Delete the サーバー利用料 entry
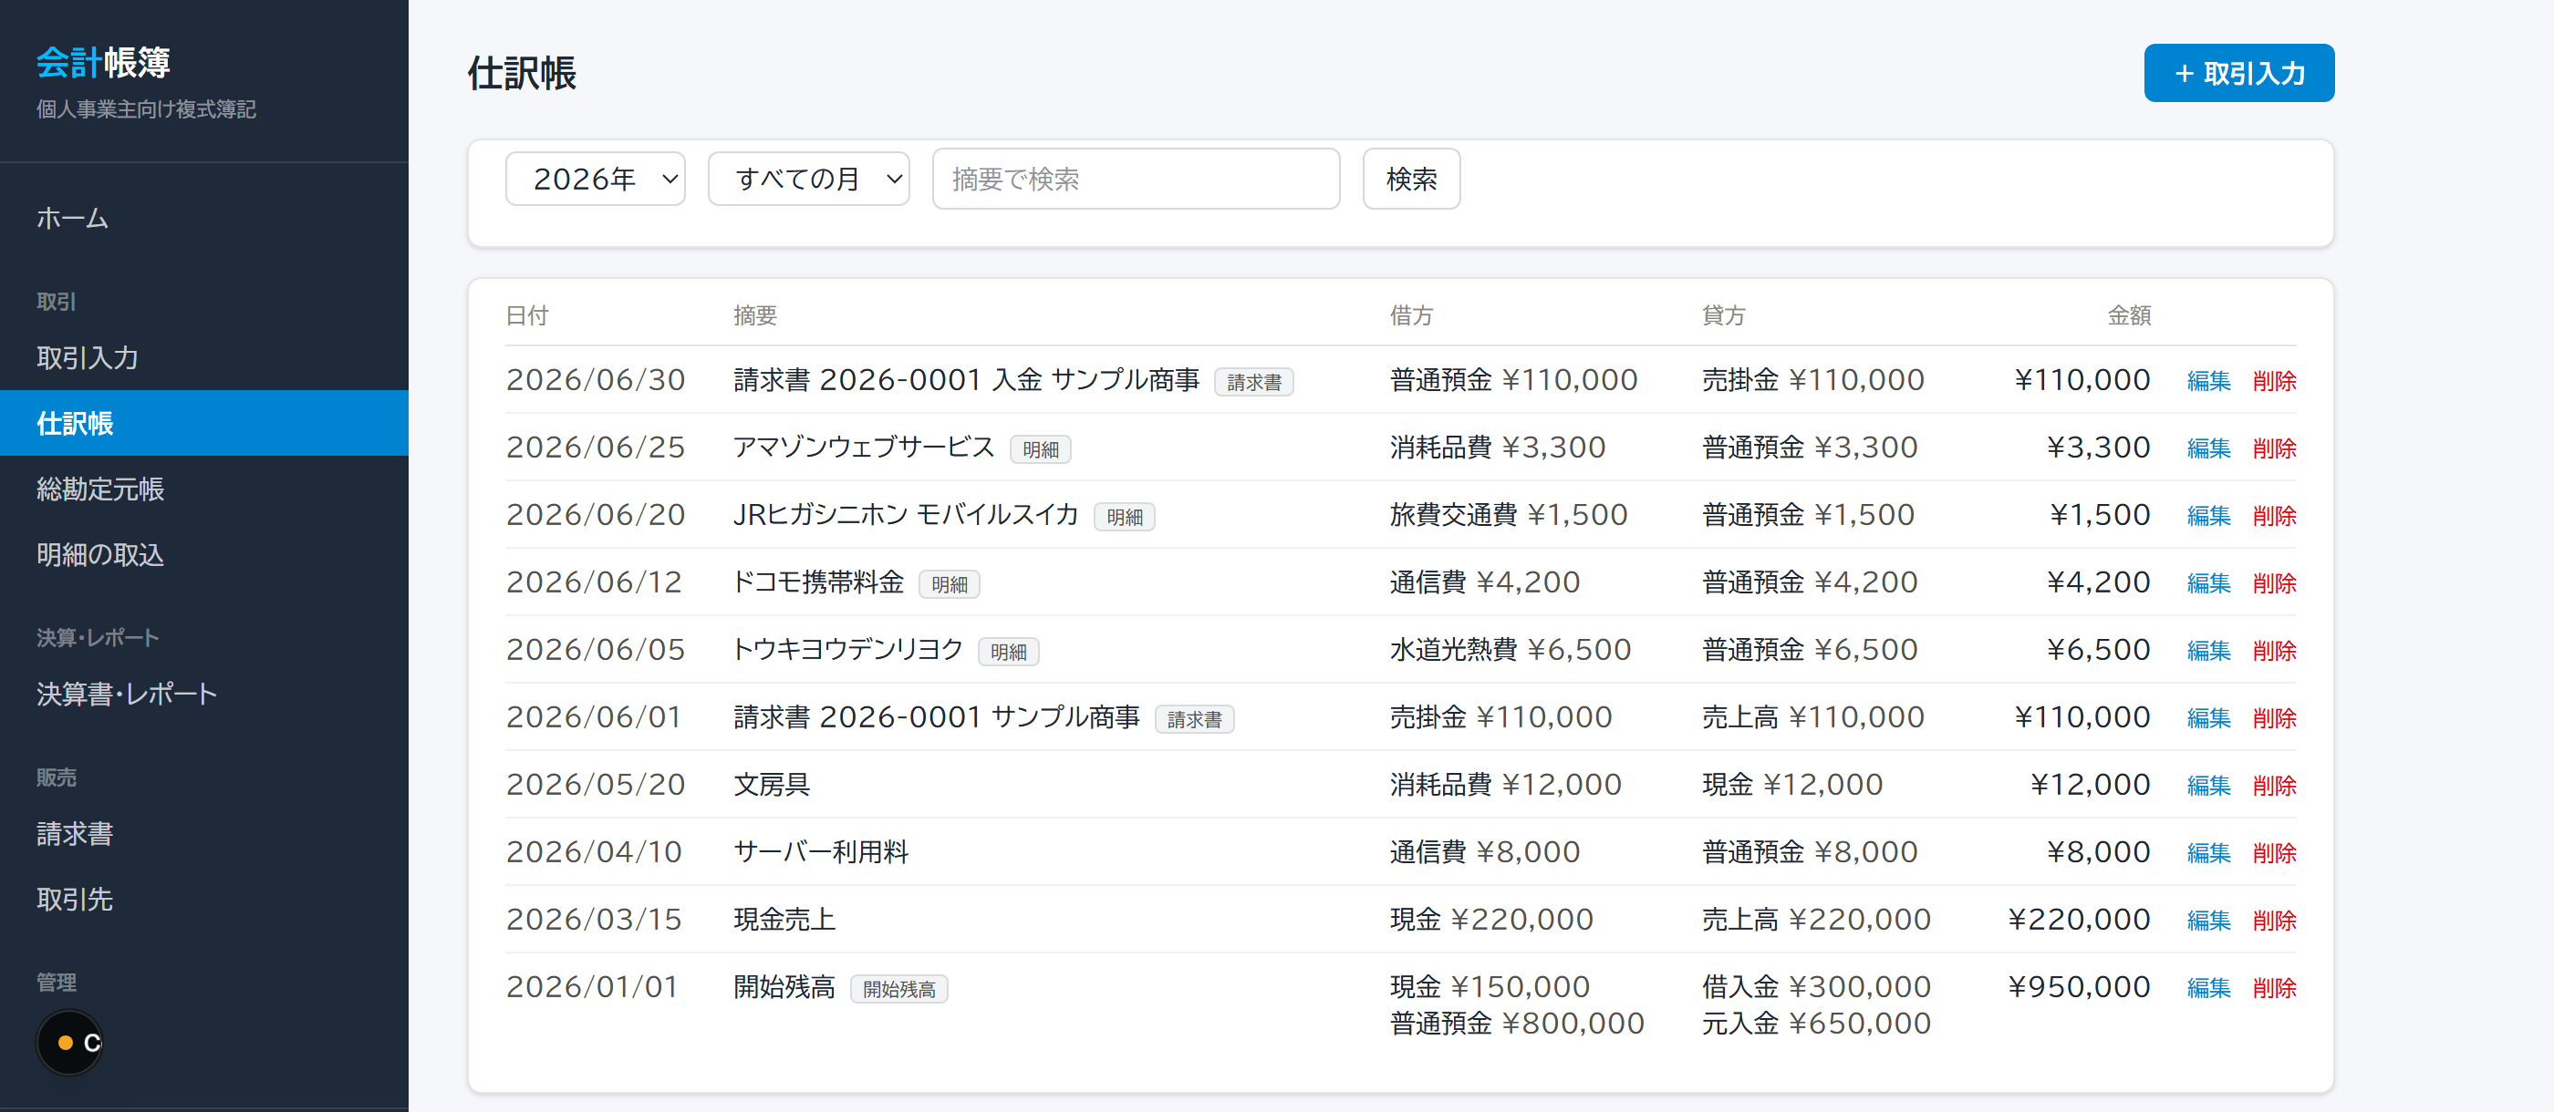 (2274, 852)
